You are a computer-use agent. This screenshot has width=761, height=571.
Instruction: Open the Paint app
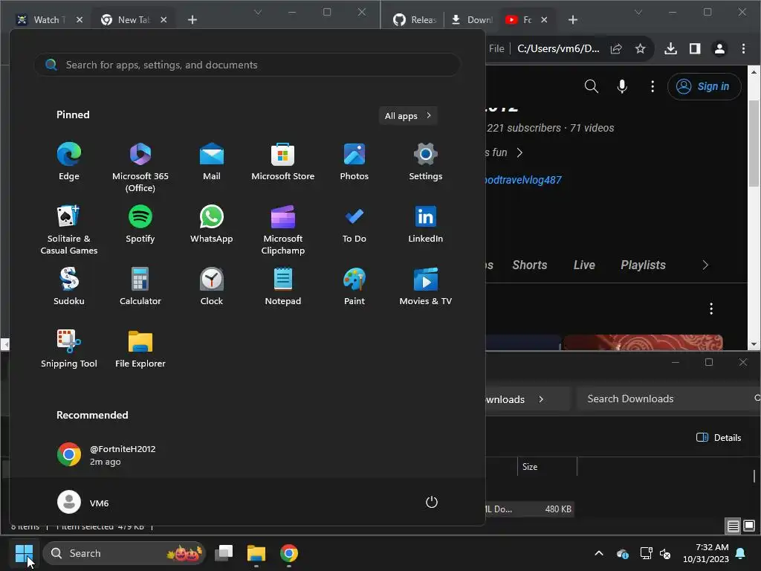tap(354, 286)
